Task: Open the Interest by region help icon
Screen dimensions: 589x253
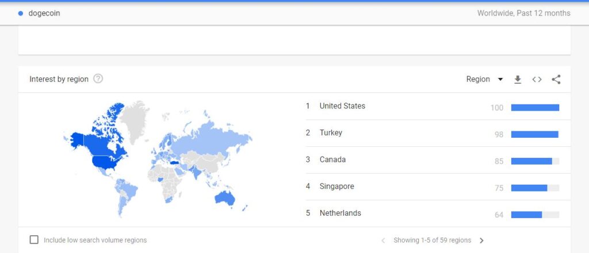Action: [x=98, y=79]
